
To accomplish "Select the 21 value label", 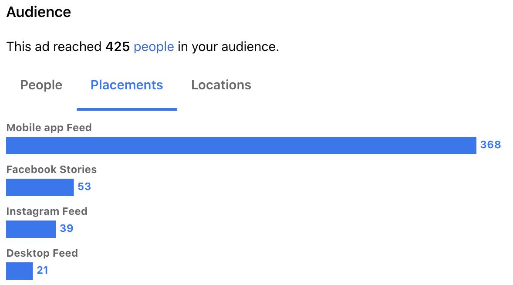I will (x=43, y=270).
